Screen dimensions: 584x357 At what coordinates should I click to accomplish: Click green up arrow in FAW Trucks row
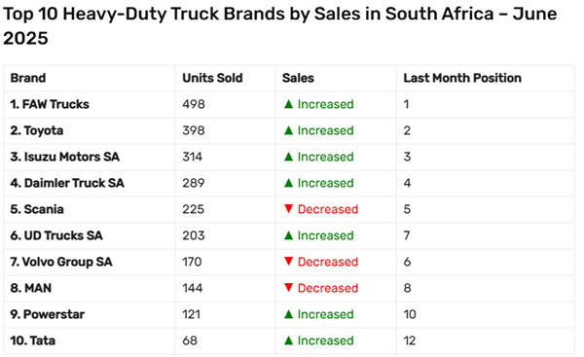288,104
